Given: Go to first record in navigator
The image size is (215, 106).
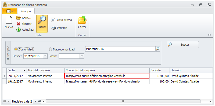Looking at the screenshot, I should 4,101.
